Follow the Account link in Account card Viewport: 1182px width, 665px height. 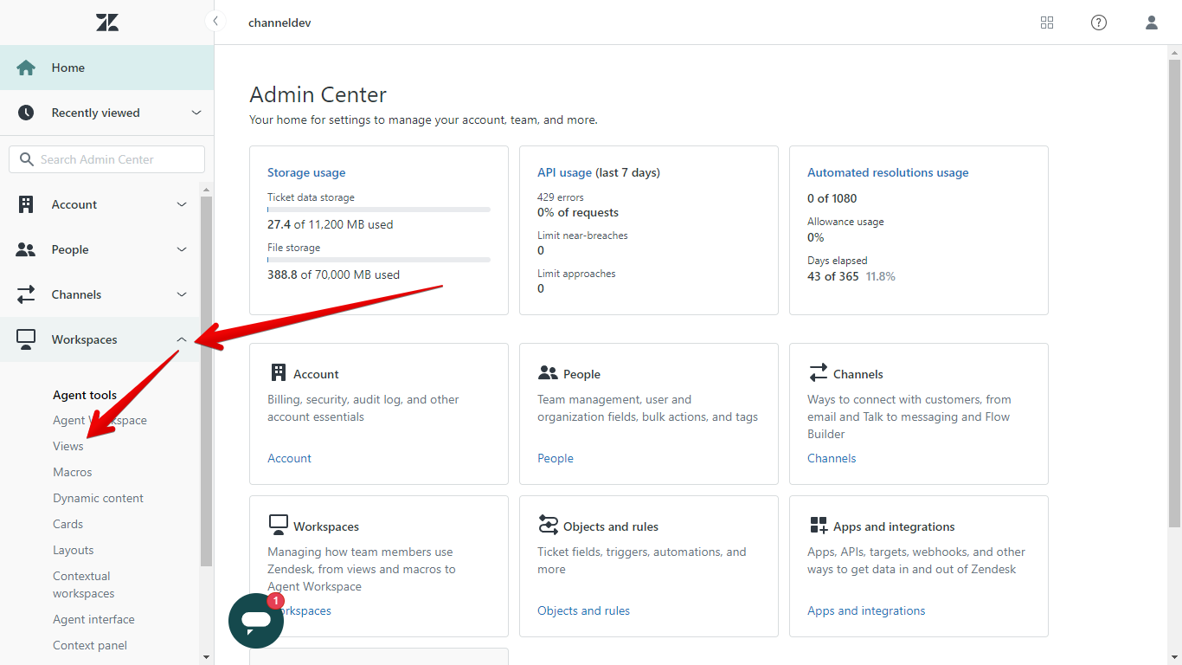click(289, 458)
